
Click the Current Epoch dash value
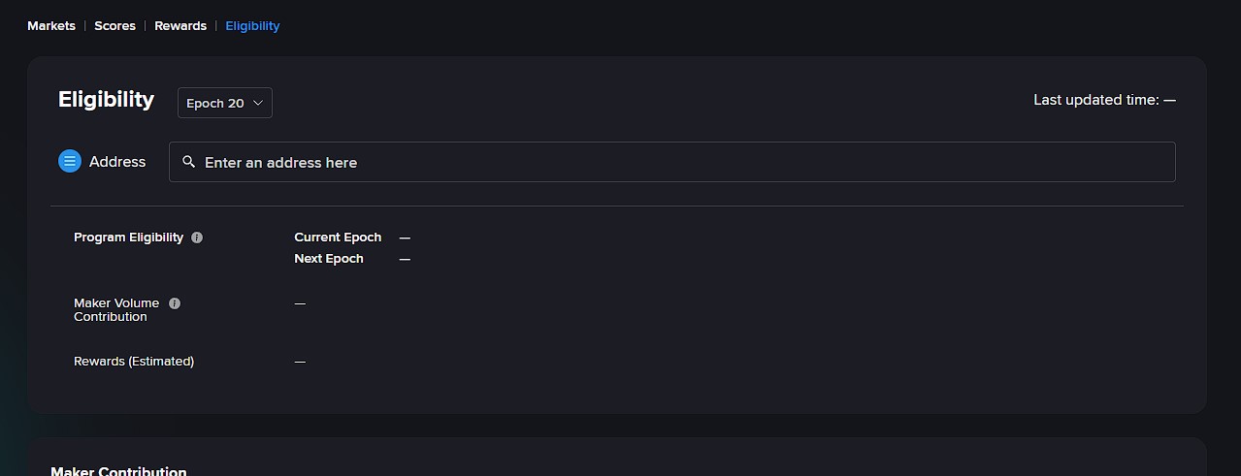tap(405, 238)
